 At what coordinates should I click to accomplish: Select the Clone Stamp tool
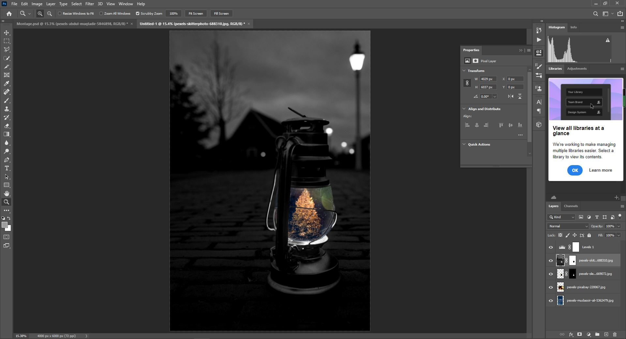click(x=7, y=109)
